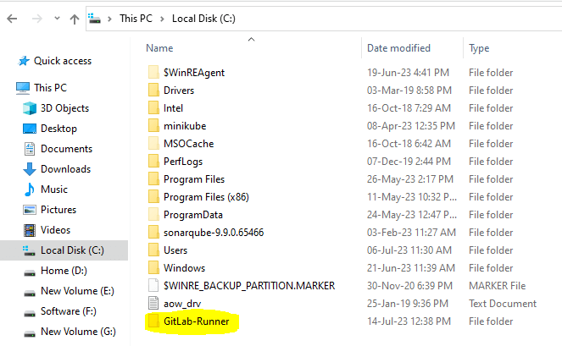Open the recent locations dropdown chevron
The height and width of the screenshot is (346, 562).
[57, 19]
